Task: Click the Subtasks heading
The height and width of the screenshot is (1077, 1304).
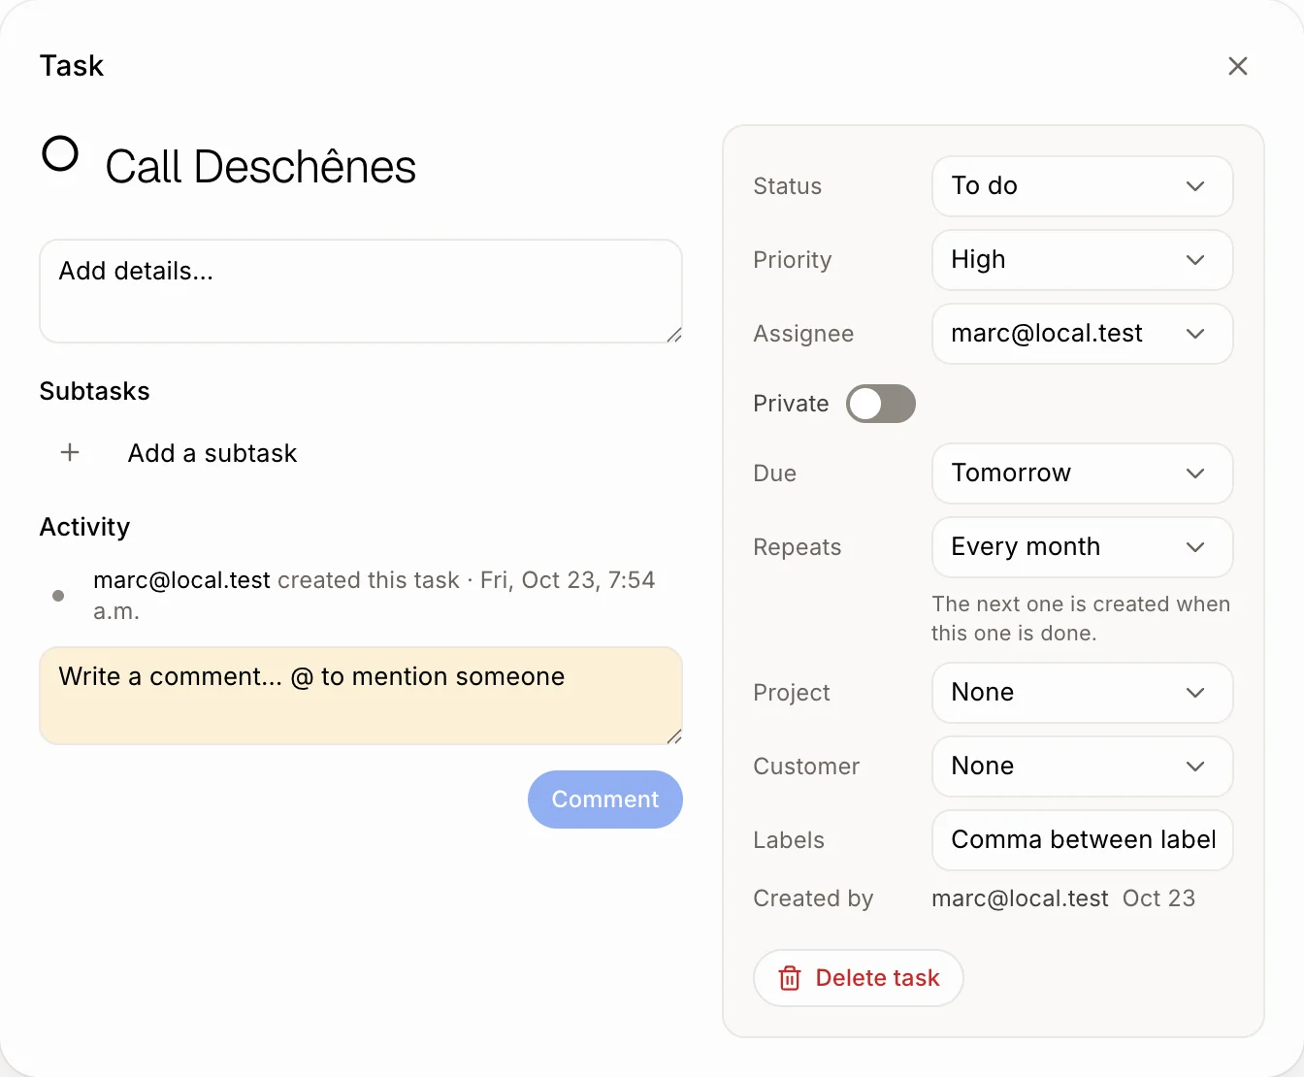Action: tap(95, 391)
